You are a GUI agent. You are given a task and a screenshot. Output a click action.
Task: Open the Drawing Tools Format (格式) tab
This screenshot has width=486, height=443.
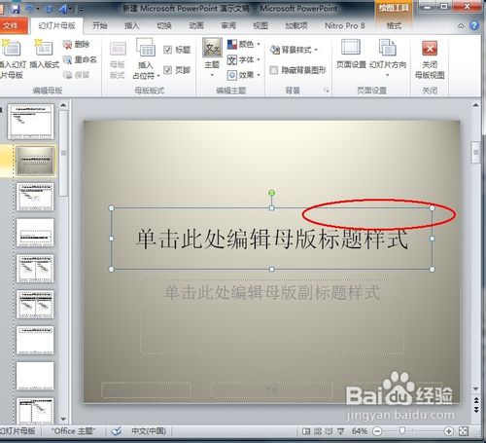point(394,25)
